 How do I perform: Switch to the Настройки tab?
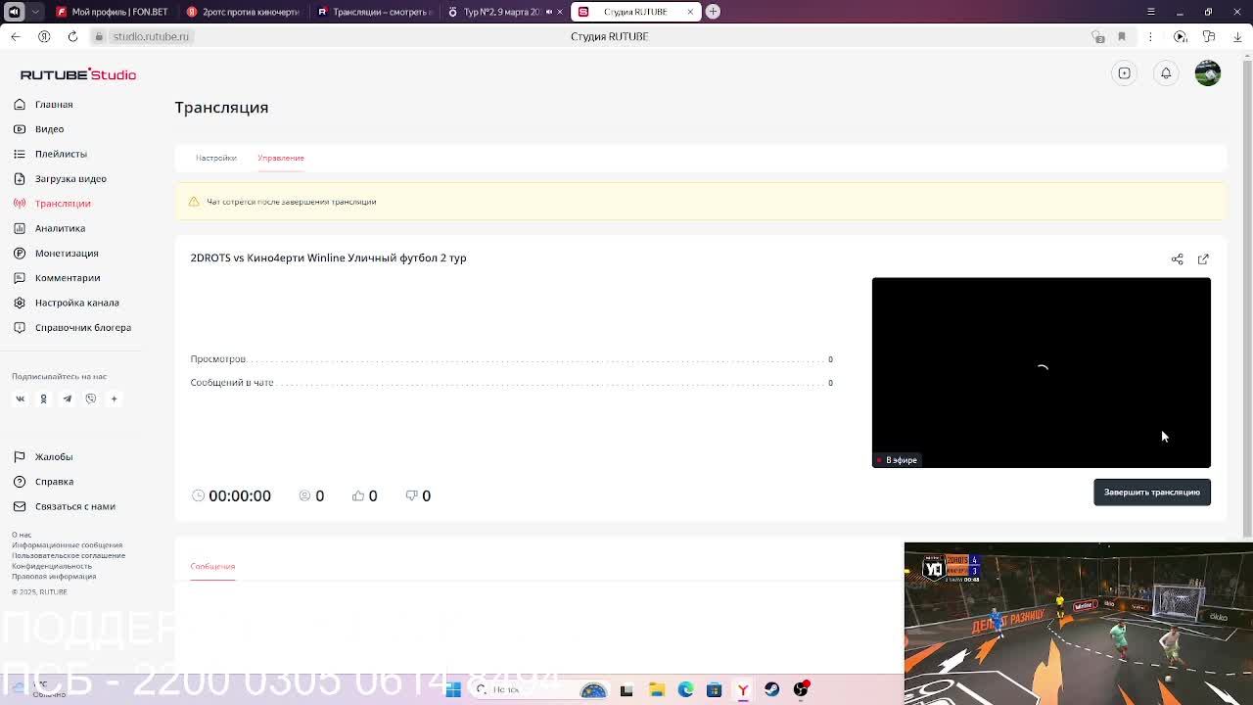point(215,158)
